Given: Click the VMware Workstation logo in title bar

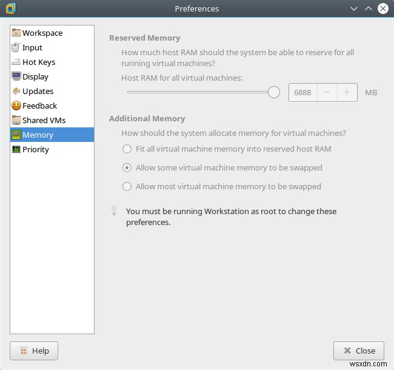Looking at the screenshot, I should (x=11, y=8).
